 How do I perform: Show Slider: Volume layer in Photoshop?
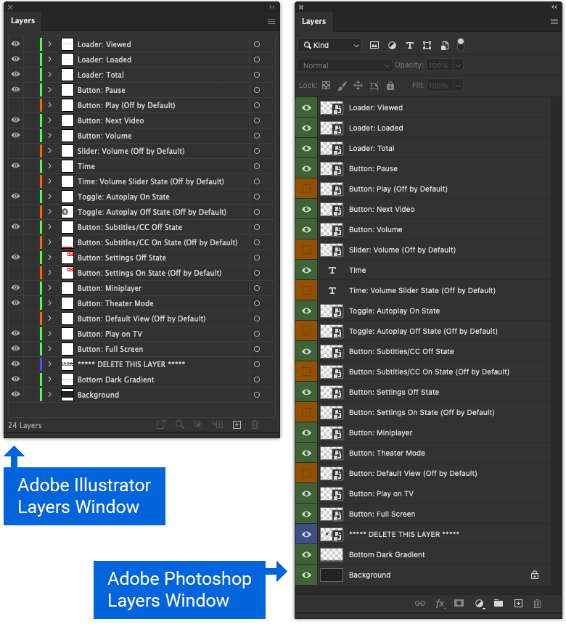point(306,250)
